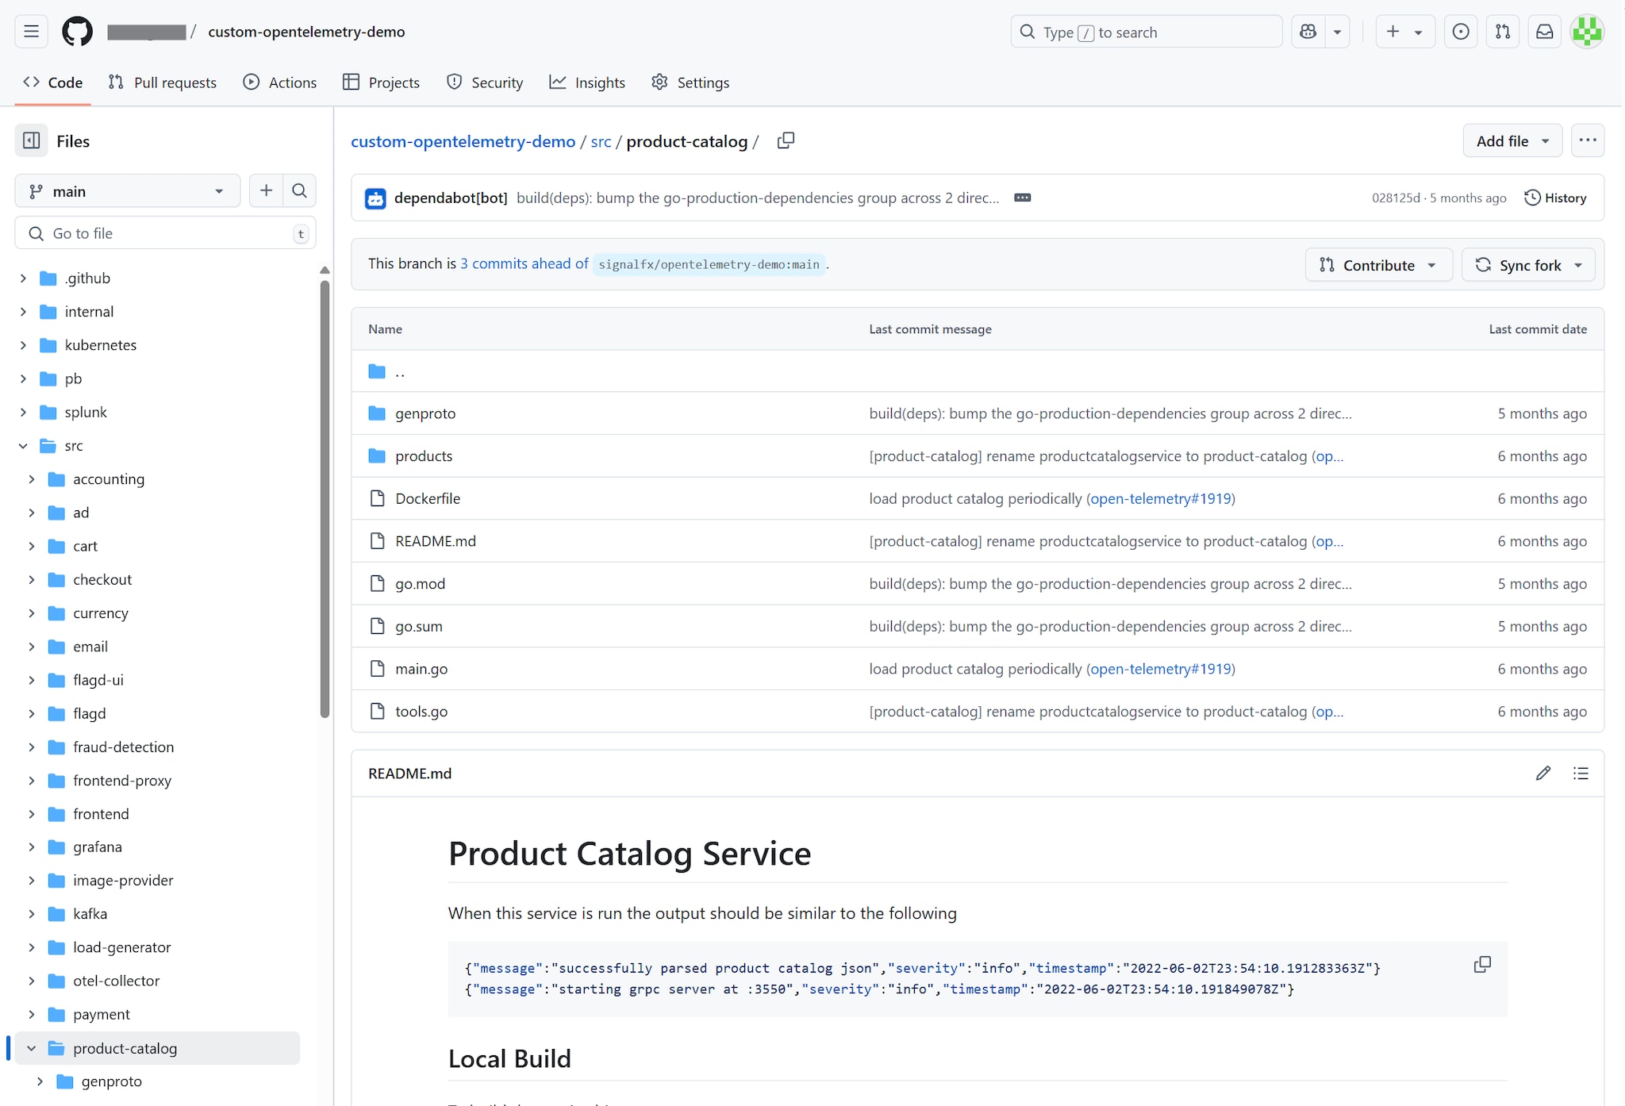This screenshot has width=1625, height=1106.
Task: Open pull requests icon in header
Action: pyautogui.click(x=1503, y=32)
